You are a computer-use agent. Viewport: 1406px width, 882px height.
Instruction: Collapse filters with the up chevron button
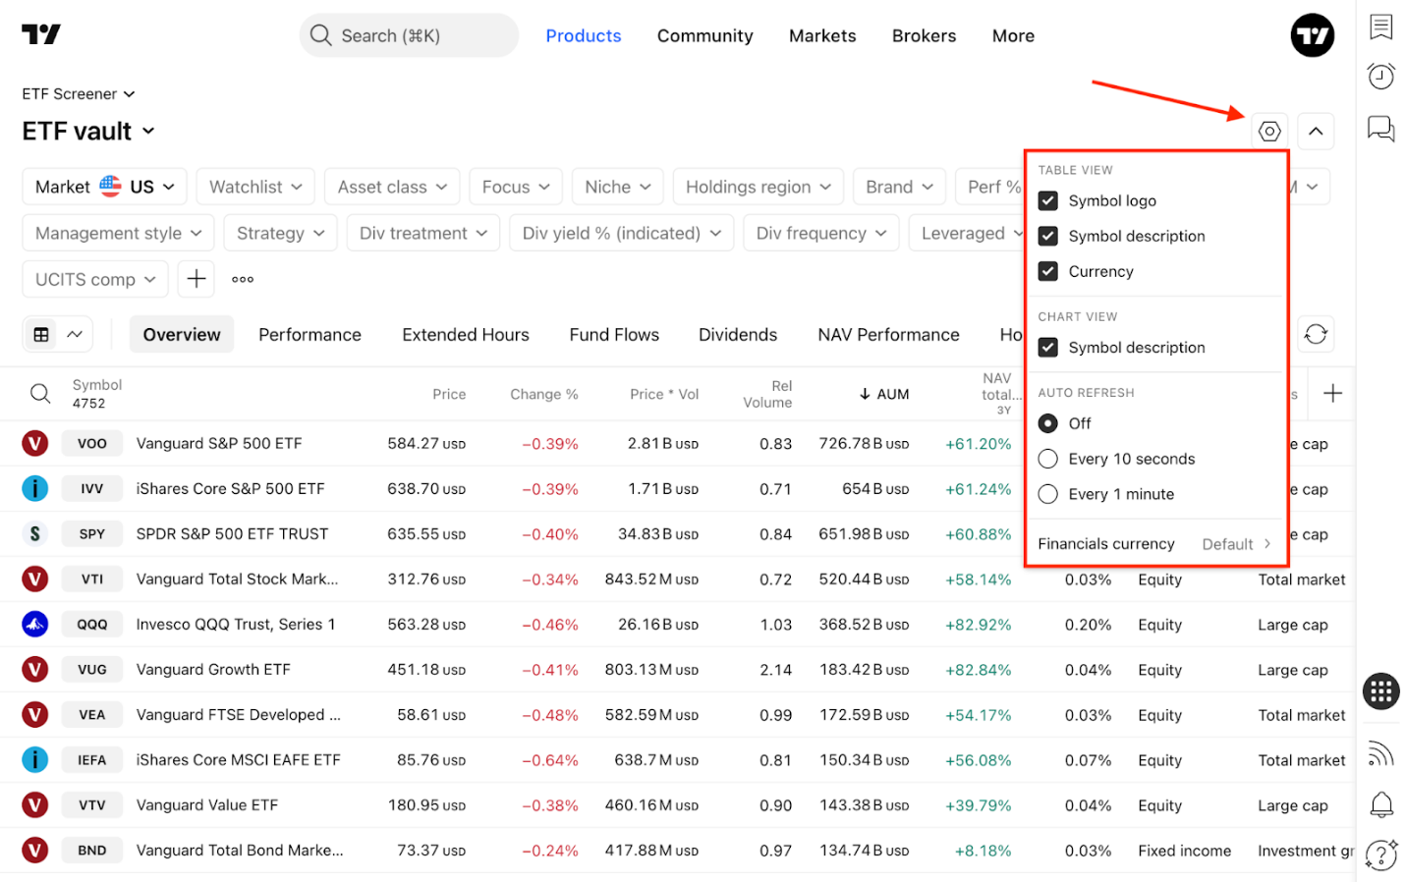click(1316, 132)
